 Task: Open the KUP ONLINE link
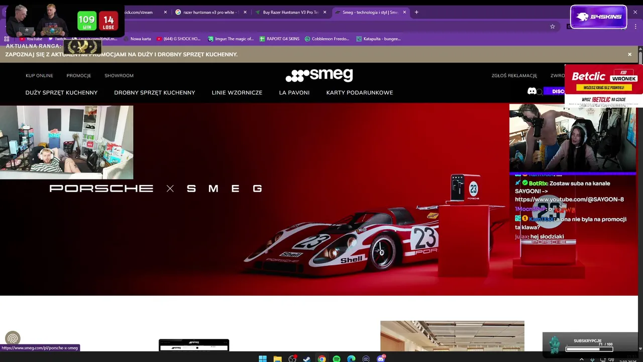tap(39, 75)
